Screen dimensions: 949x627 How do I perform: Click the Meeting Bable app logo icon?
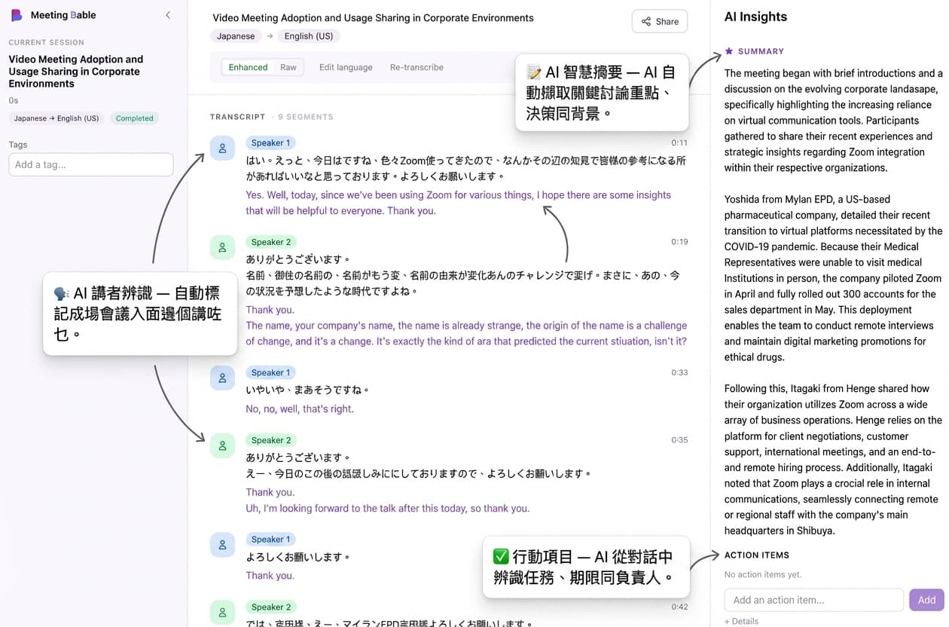[16, 14]
